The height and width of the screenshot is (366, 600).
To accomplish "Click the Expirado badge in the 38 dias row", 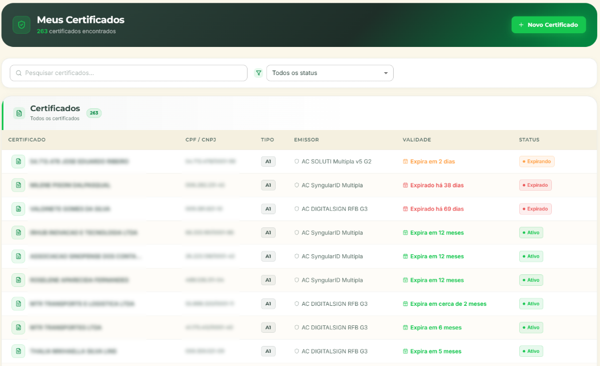I will point(535,185).
